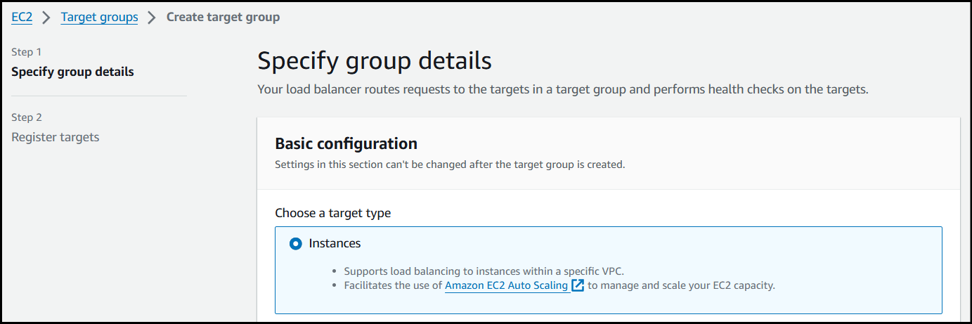Select the Instances radio button
This screenshot has width=972, height=324.
click(296, 244)
